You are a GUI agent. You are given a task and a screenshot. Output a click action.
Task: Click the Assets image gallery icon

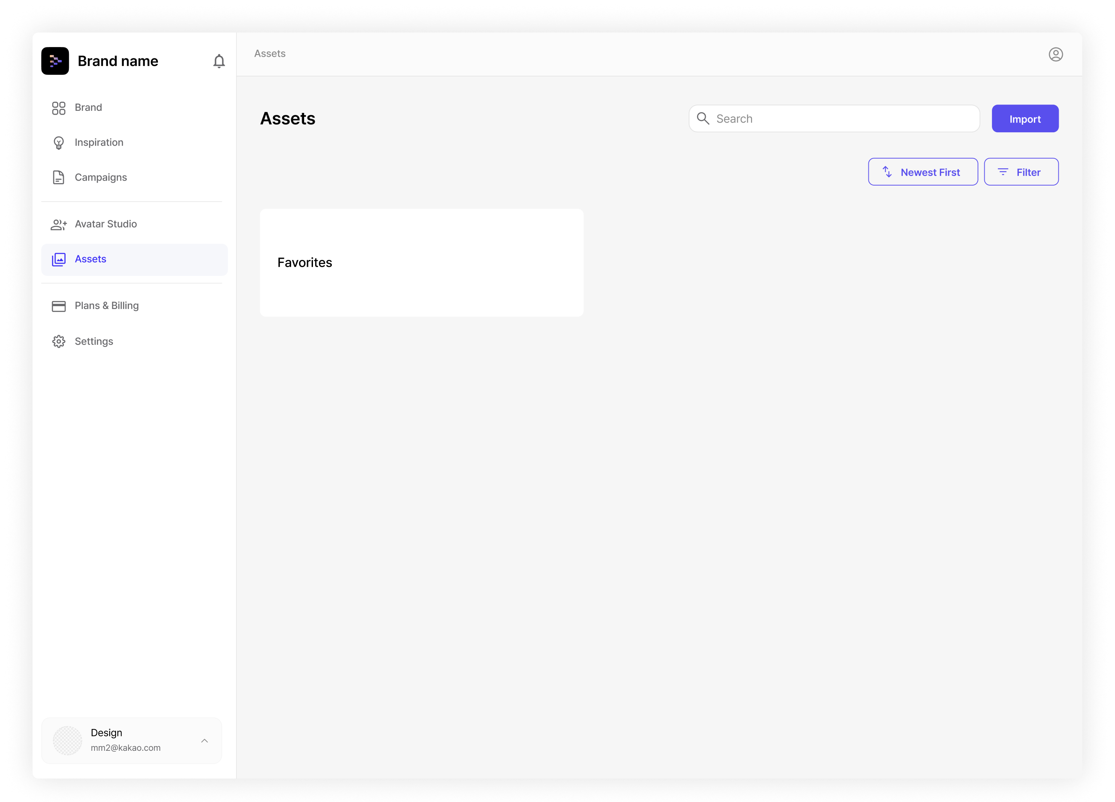tap(58, 259)
